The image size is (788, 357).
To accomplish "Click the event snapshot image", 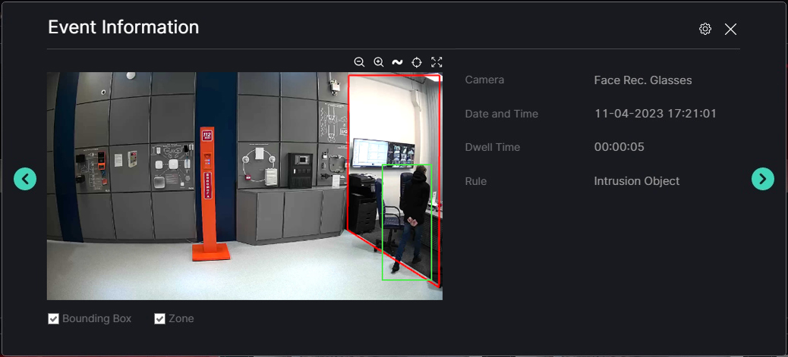I will click(x=244, y=186).
